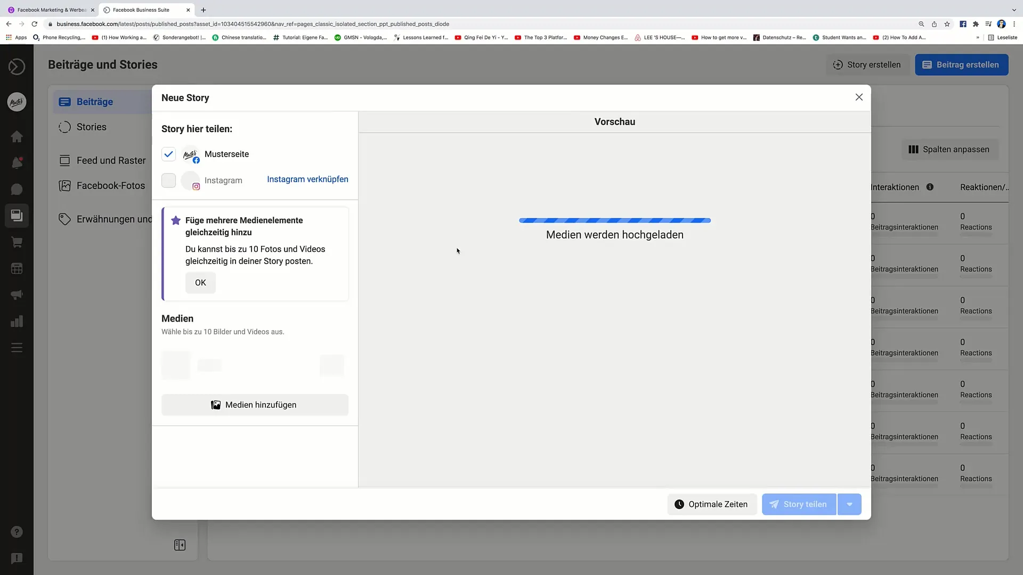Screen dimensions: 1023x575
Task: Click Story teilen button
Action: (x=799, y=504)
